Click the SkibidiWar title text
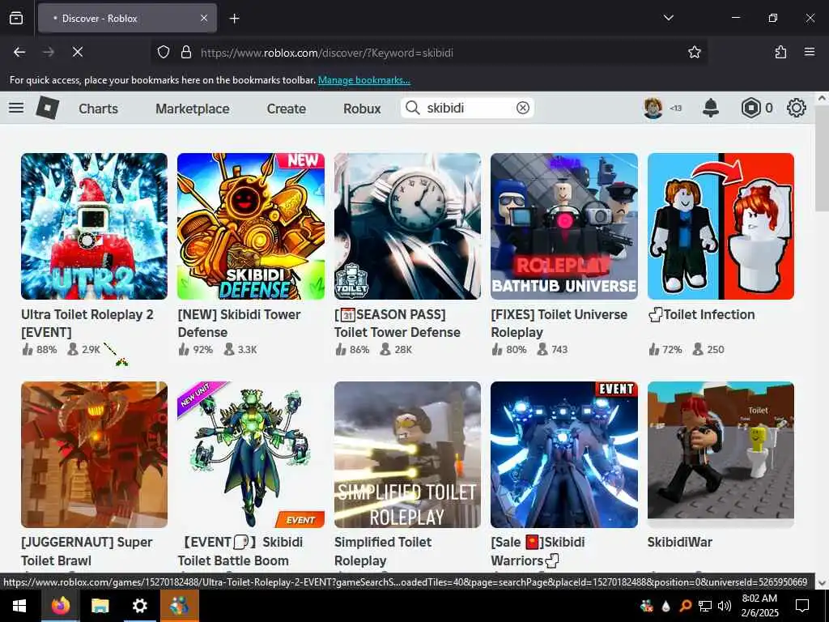 (x=679, y=542)
